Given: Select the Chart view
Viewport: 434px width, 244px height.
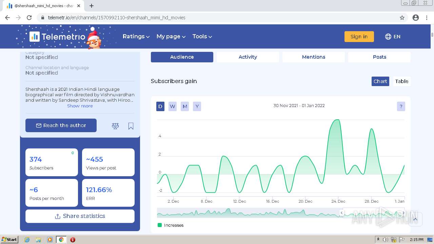Looking at the screenshot, I should [x=380, y=81].
